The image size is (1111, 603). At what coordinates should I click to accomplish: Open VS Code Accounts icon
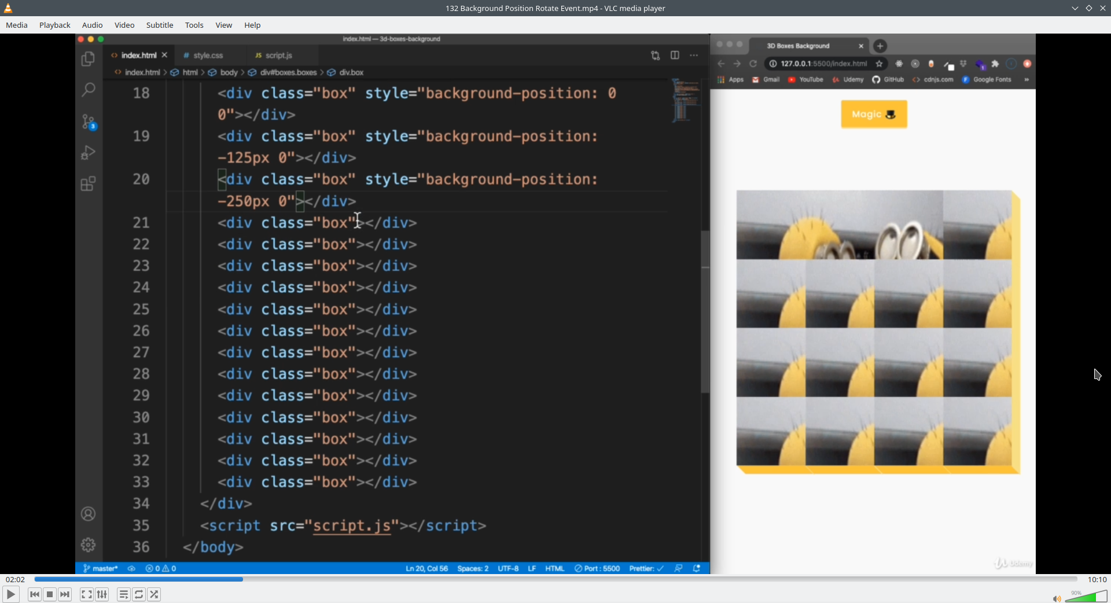tap(88, 514)
